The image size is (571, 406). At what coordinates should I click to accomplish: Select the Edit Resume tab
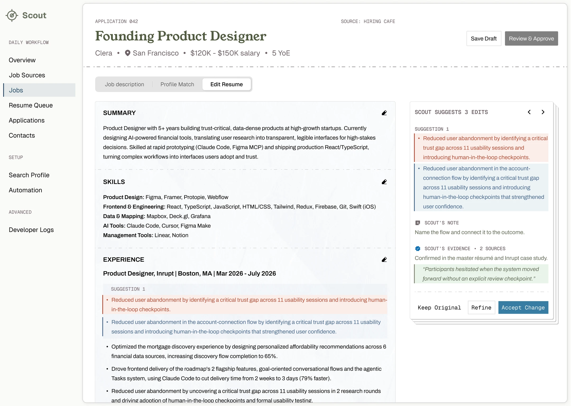pyautogui.click(x=227, y=84)
